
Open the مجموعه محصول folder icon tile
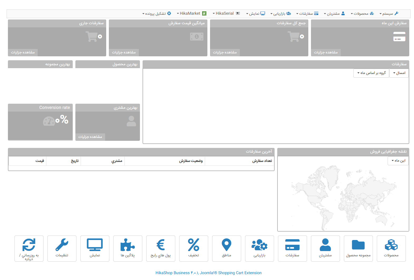358,248
